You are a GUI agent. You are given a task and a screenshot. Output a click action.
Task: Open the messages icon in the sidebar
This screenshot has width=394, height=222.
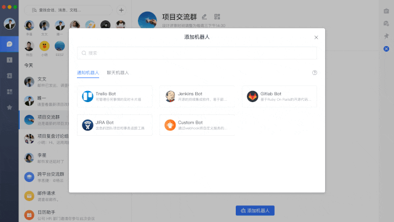point(9,44)
